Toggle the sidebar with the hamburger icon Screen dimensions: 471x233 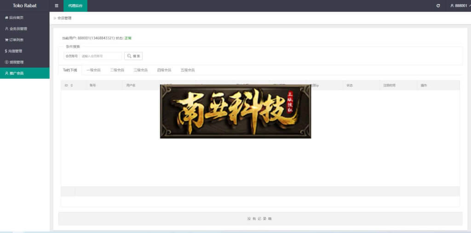[57, 6]
